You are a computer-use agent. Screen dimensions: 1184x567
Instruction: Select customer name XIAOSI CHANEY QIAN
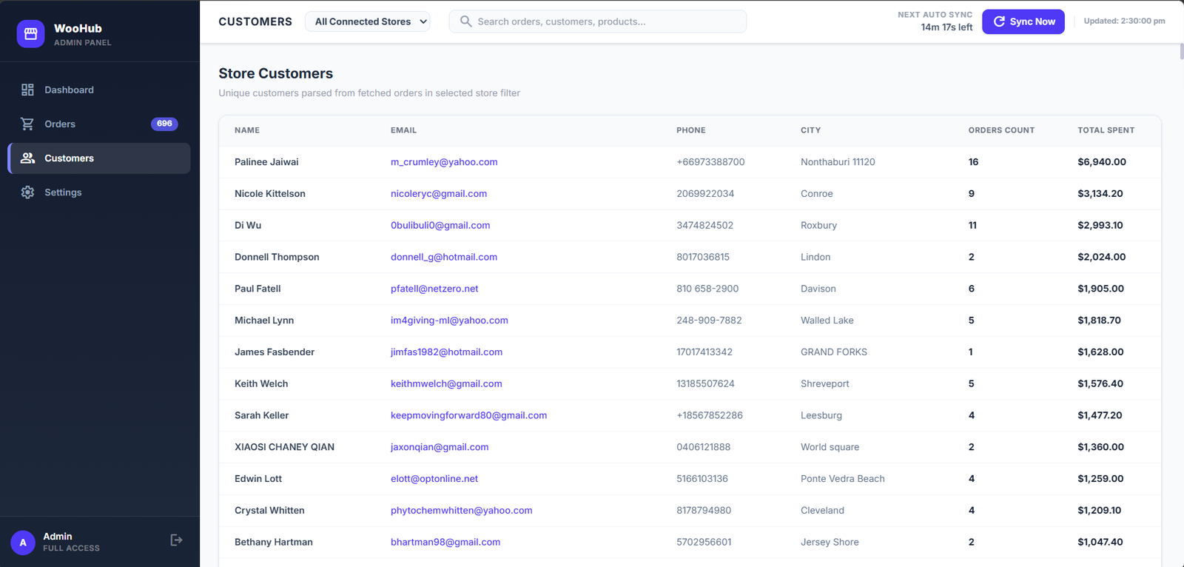[284, 447]
